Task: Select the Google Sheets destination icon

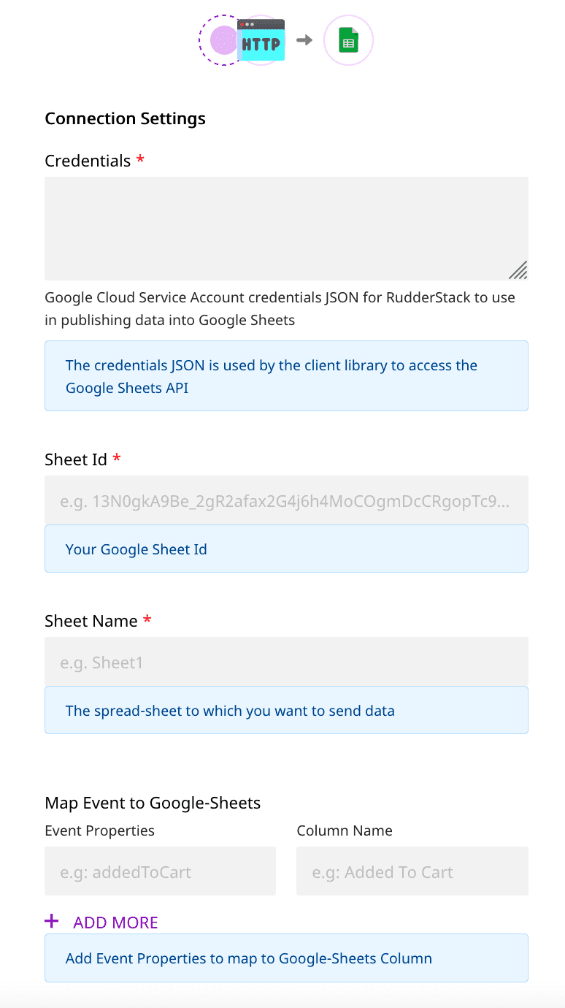Action: pyautogui.click(x=348, y=40)
